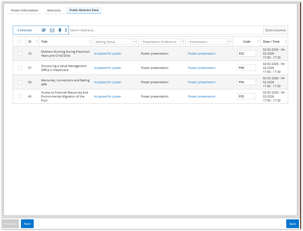Open the Presentation filter dropdown

pos(229,42)
